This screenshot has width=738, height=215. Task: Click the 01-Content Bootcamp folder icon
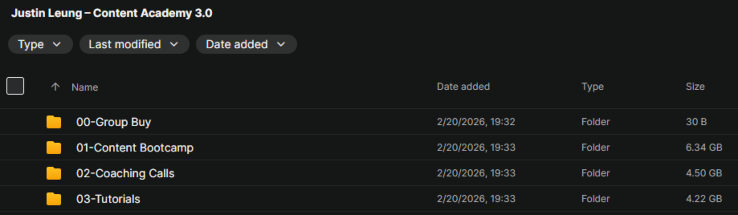[54, 148]
